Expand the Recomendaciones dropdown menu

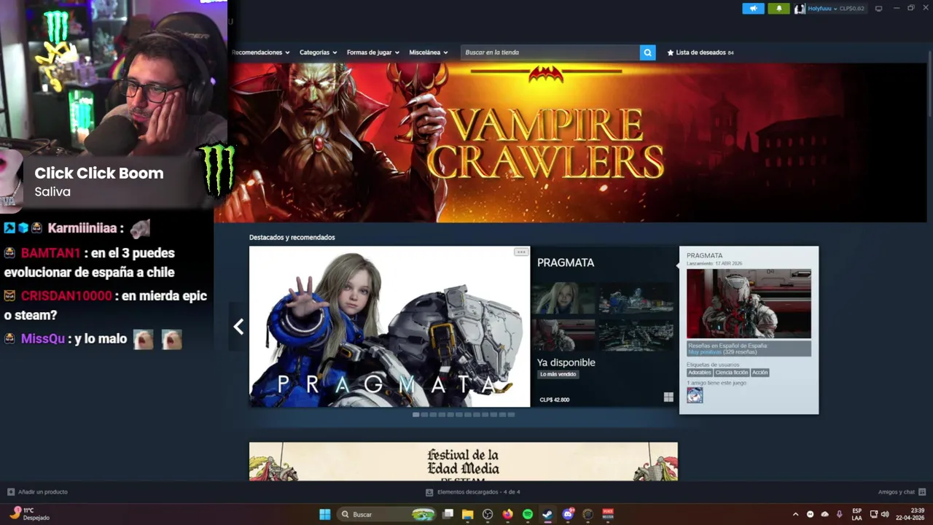point(261,52)
